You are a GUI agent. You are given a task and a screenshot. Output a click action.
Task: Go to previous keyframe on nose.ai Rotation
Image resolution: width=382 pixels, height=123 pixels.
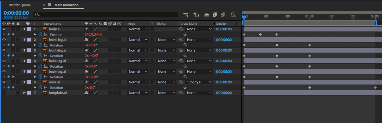tap(4, 87)
